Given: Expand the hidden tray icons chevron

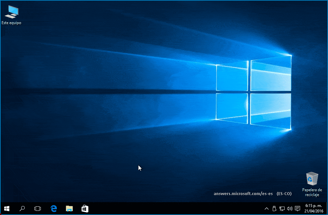Looking at the screenshot, I should point(267,209).
